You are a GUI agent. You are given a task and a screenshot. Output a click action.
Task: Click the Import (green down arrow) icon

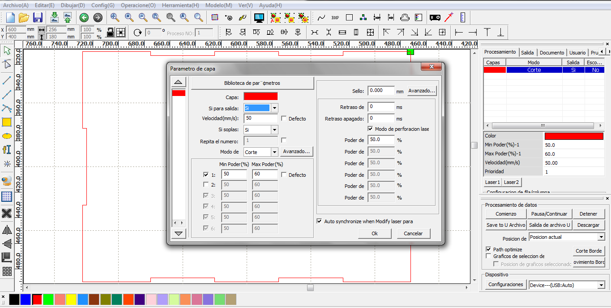pyautogui.click(x=54, y=17)
